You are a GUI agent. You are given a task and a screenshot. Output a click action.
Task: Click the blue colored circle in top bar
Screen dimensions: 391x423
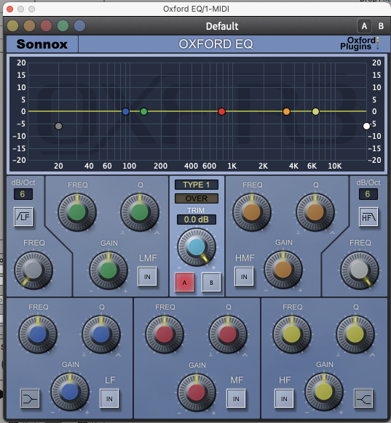click(79, 26)
